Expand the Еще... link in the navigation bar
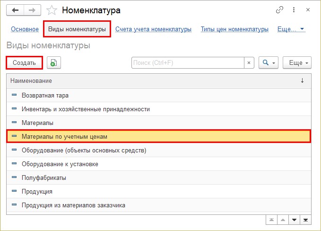This screenshot has width=321, height=231. click(291, 29)
